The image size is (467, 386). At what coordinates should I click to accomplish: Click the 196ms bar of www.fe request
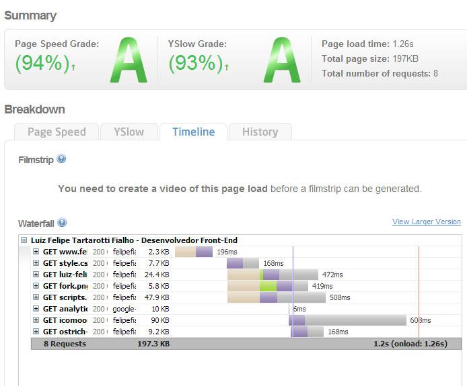click(x=194, y=252)
